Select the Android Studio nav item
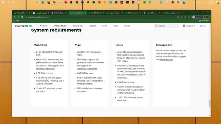 [60, 26]
